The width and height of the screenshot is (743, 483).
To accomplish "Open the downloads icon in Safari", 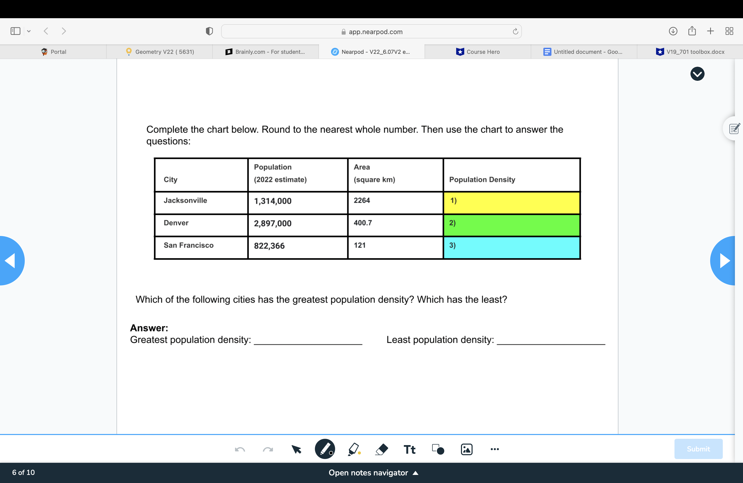I will click(673, 31).
